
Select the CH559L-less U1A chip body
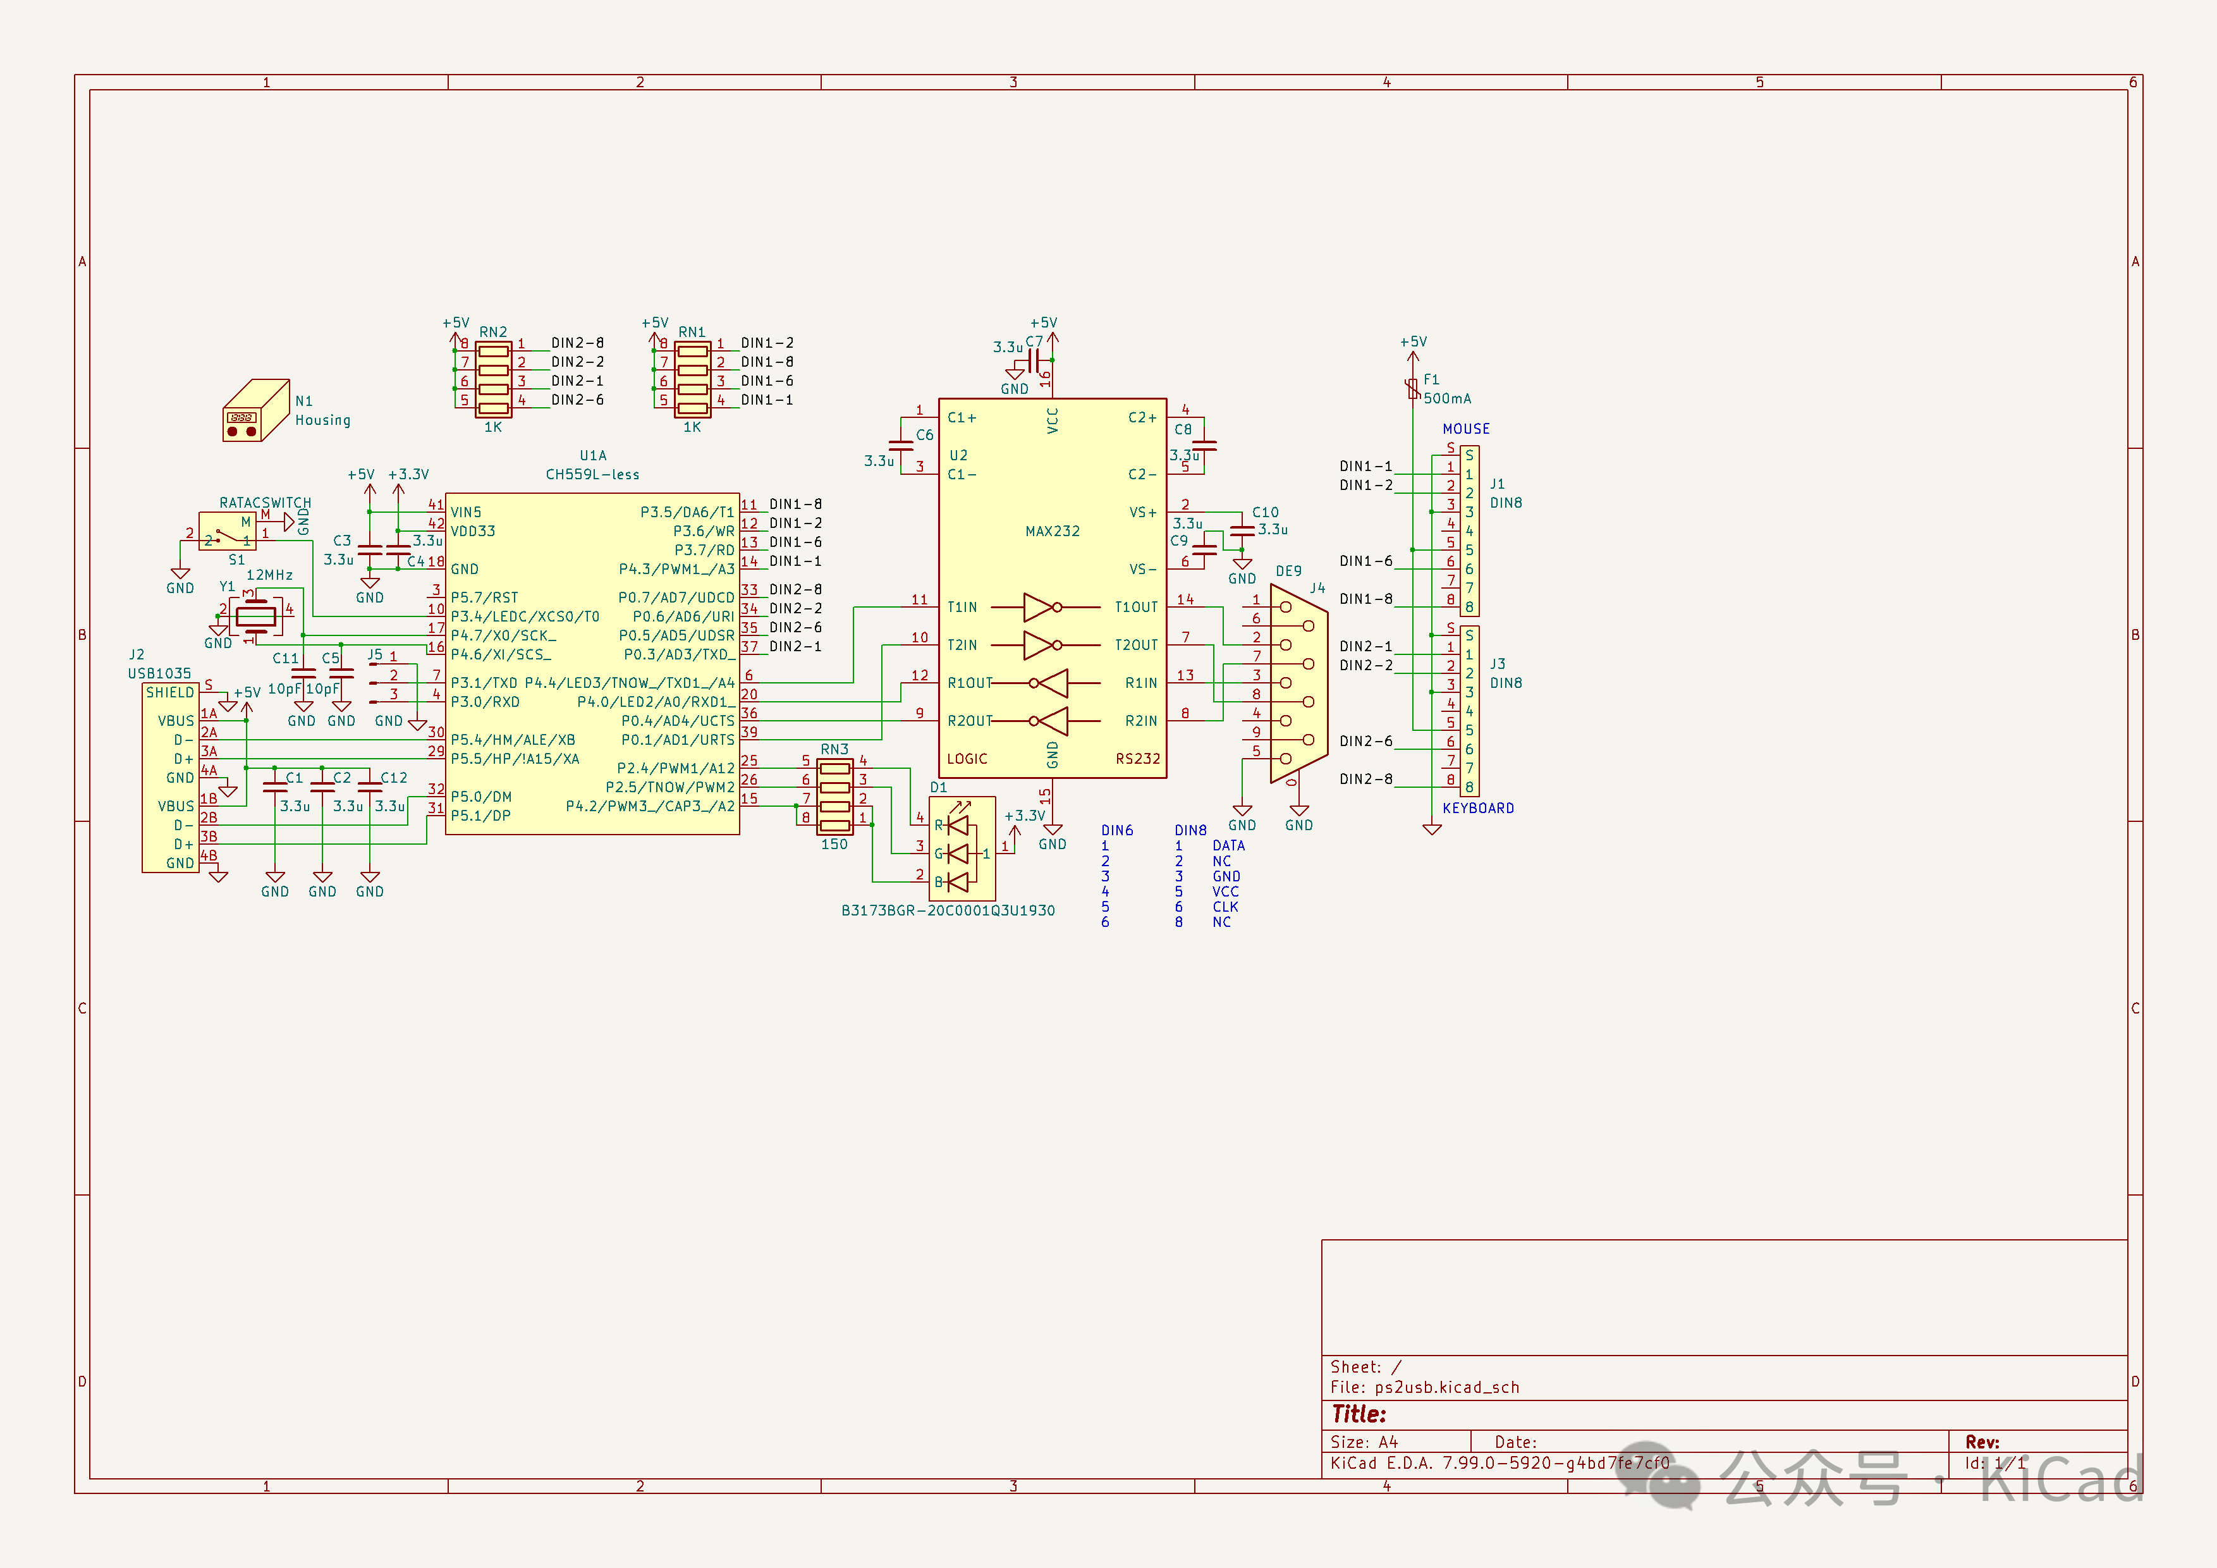[x=592, y=665]
